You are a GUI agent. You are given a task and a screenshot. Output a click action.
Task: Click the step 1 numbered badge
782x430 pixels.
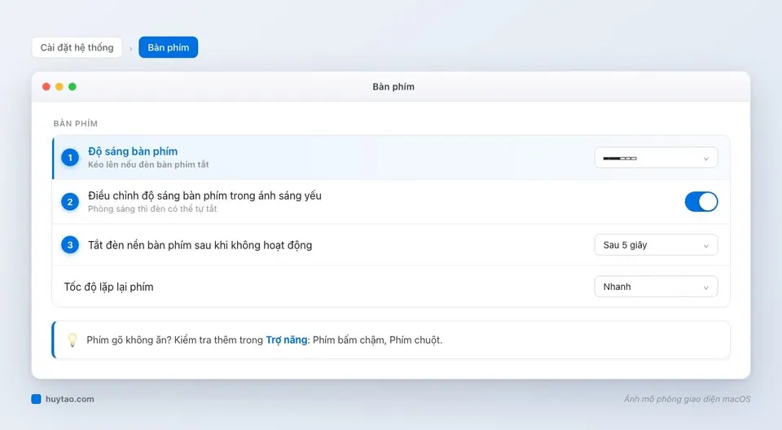click(x=70, y=158)
